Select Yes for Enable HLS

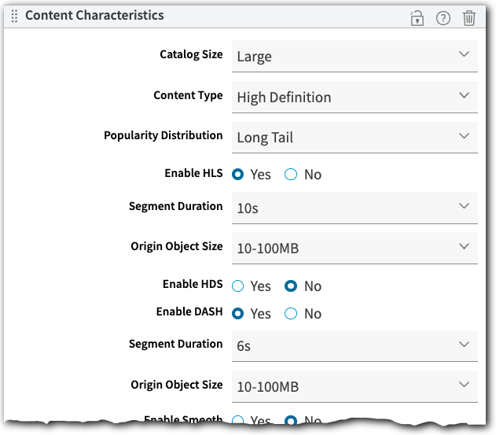pos(238,175)
